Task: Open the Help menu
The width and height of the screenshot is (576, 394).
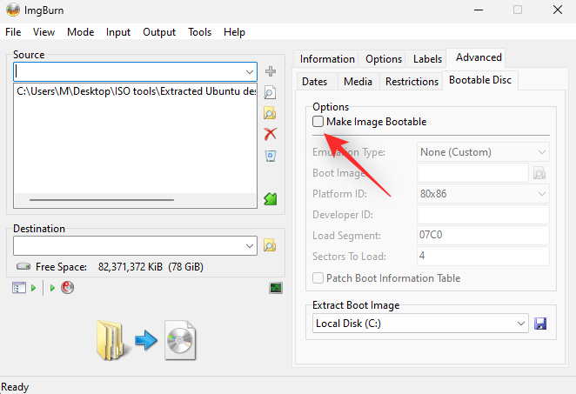Action: pos(234,32)
